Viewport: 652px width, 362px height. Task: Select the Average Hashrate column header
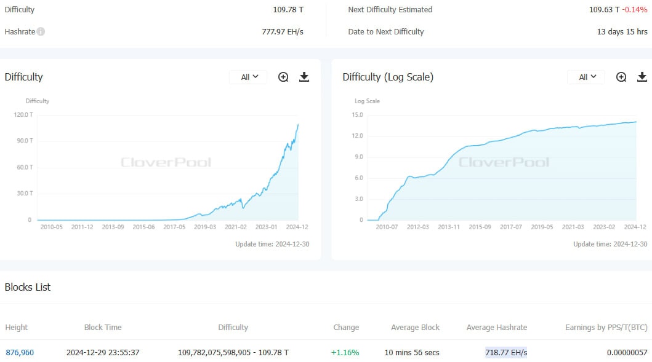(496, 327)
